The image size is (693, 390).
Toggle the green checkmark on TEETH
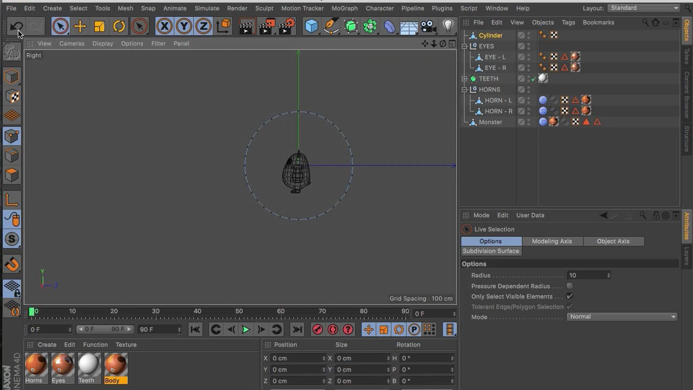click(534, 79)
